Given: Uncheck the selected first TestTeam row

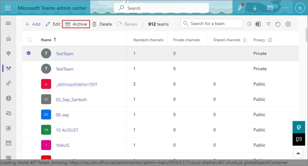Looking at the screenshot, I should click(x=29, y=53).
